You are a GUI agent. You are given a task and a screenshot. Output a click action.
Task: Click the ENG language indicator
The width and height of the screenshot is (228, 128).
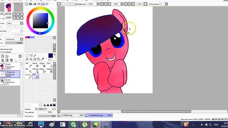[x=216, y=125]
